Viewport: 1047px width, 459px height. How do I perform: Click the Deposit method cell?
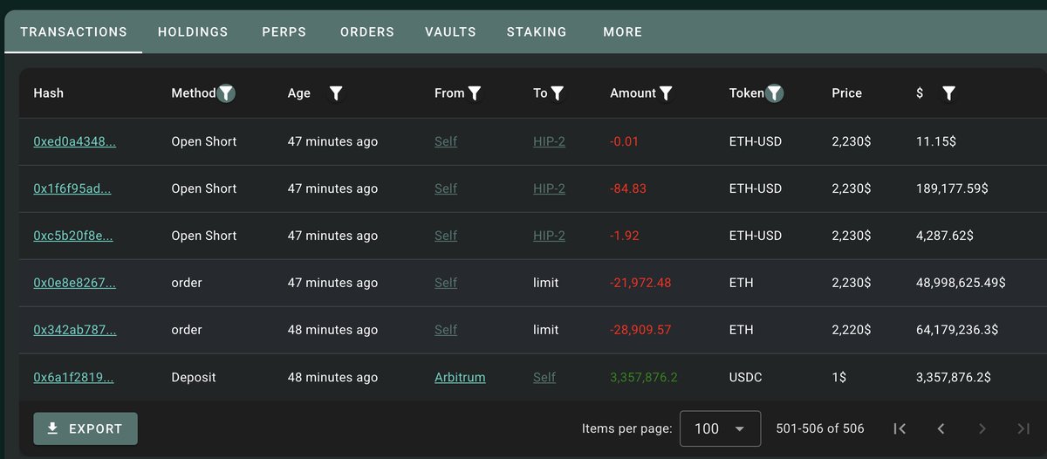pos(194,377)
